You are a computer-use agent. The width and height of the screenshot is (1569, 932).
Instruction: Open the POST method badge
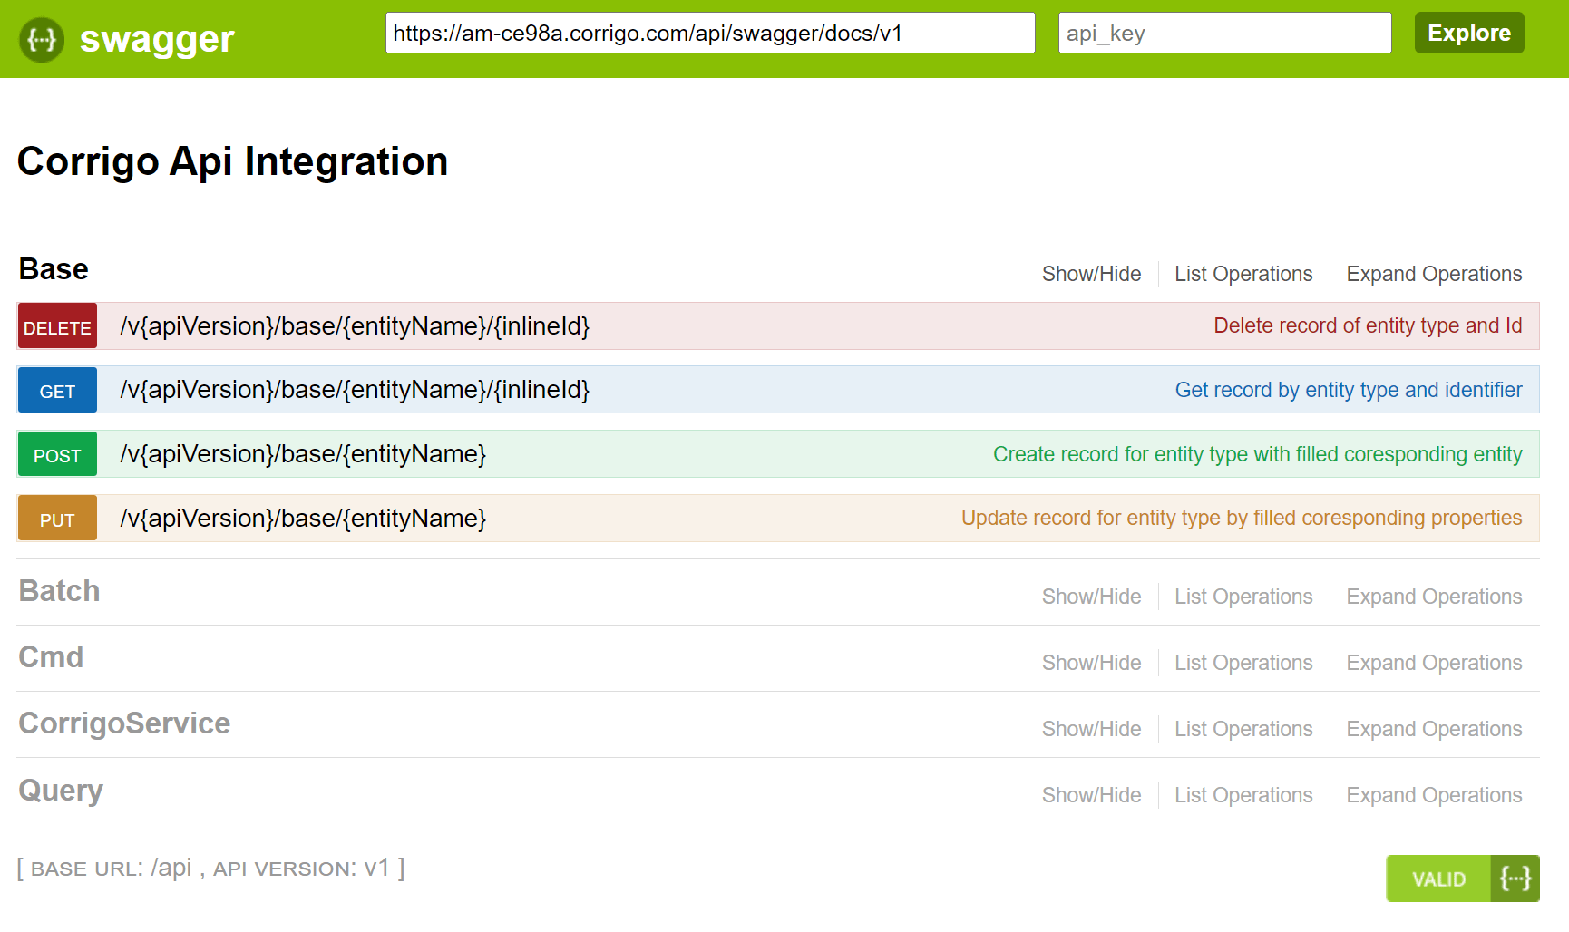[57, 454]
